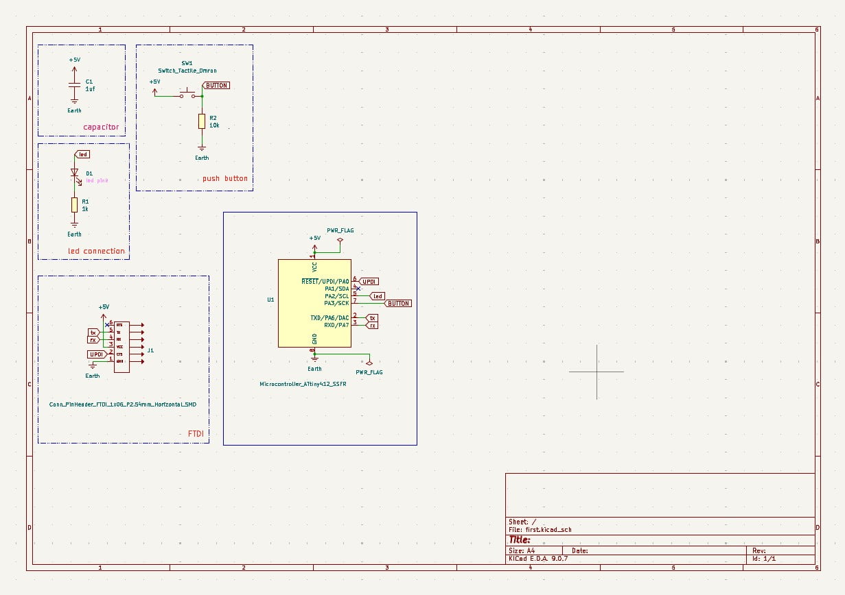This screenshot has width=845, height=595.
Task: Click the J1 FTDI connector symbol
Action: (x=121, y=345)
